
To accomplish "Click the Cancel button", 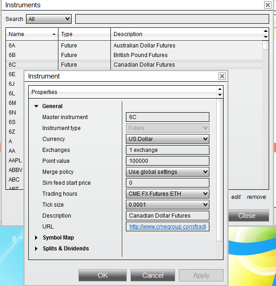I will (153, 275).
